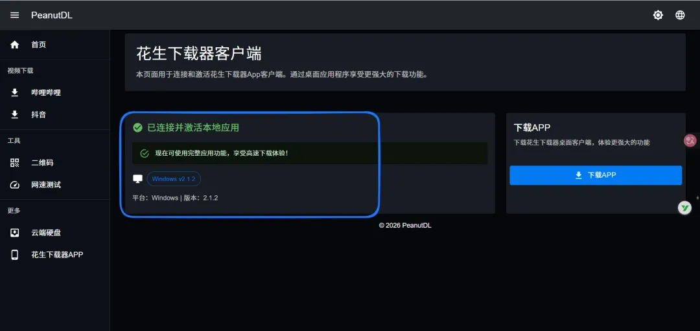Click the pink translate floating icon
700x331 pixels.
(690, 141)
